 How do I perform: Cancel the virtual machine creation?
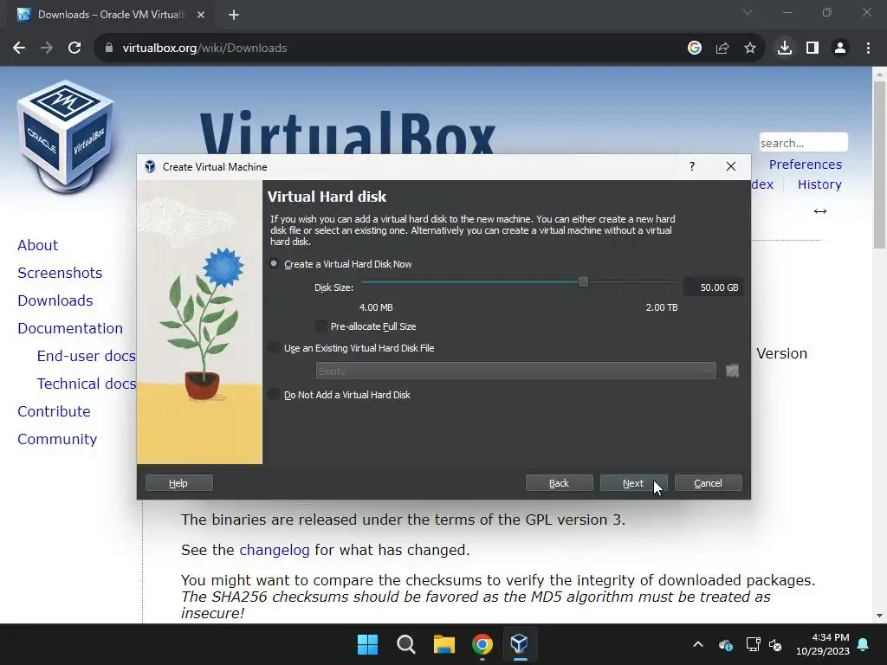[709, 483]
